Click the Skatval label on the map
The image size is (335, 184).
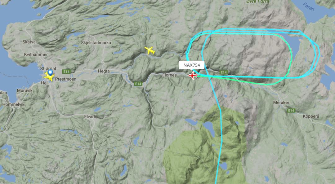pos(30,42)
